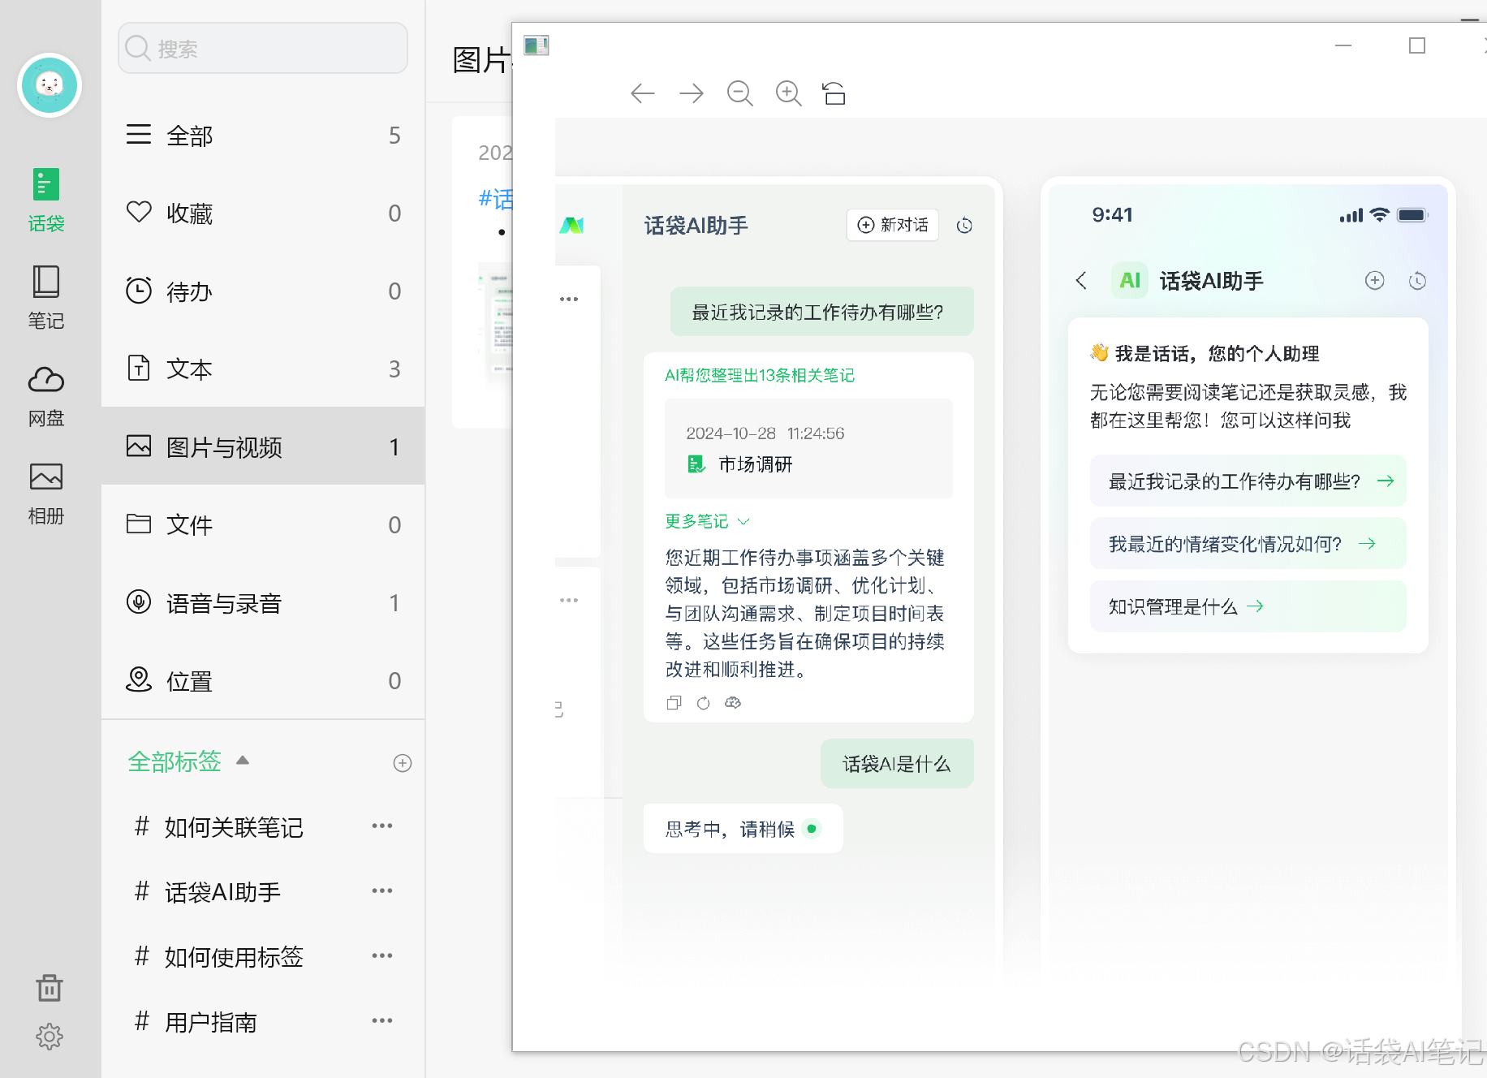Click the feedback icon under the AI answer
Viewport: 1487px width, 1078px height.
733,703
